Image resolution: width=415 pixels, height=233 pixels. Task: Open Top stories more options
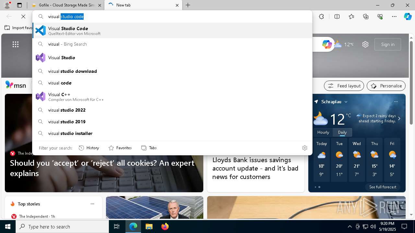(92, 204)
